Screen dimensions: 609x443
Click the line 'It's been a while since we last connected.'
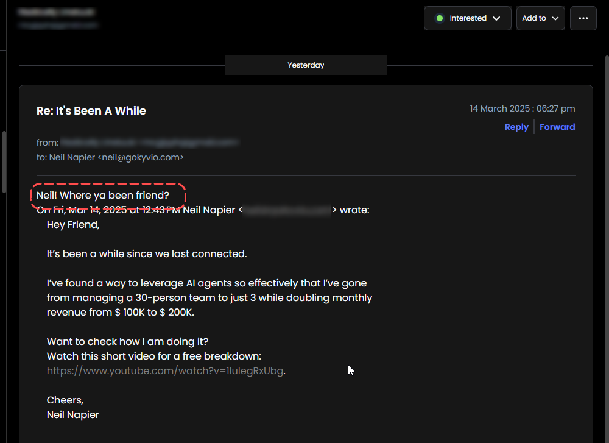147,253
